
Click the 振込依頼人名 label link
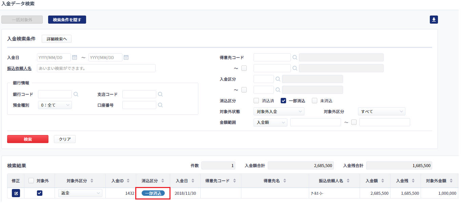19,69
